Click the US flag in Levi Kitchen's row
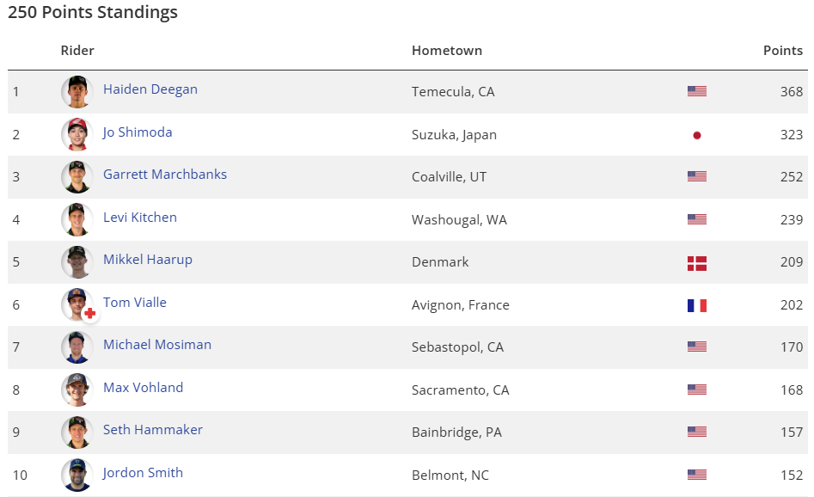The image size is (814, 497). [697, 219]
